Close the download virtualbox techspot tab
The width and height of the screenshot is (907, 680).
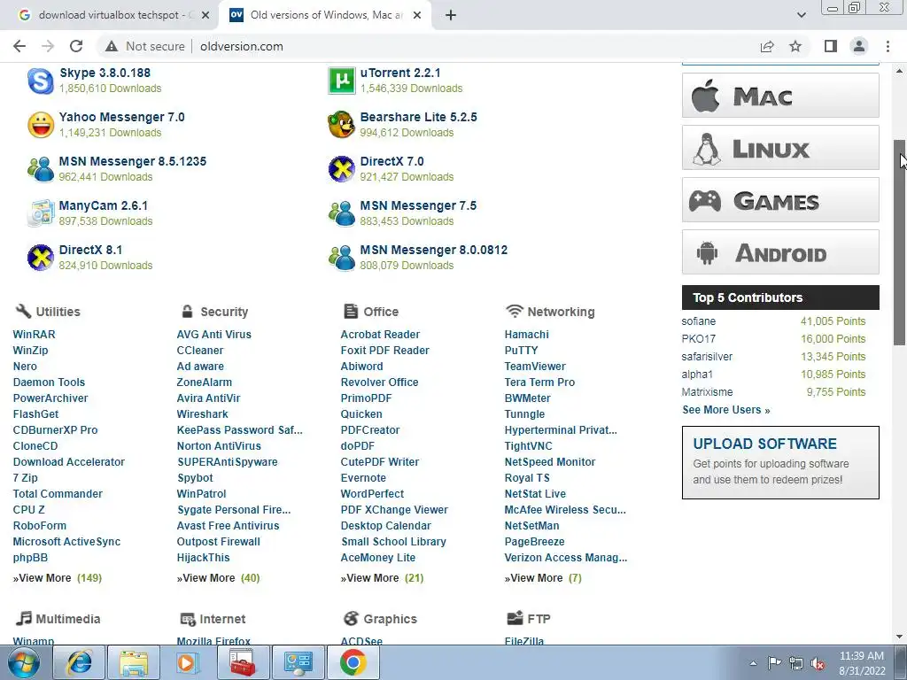coord(205,15)
